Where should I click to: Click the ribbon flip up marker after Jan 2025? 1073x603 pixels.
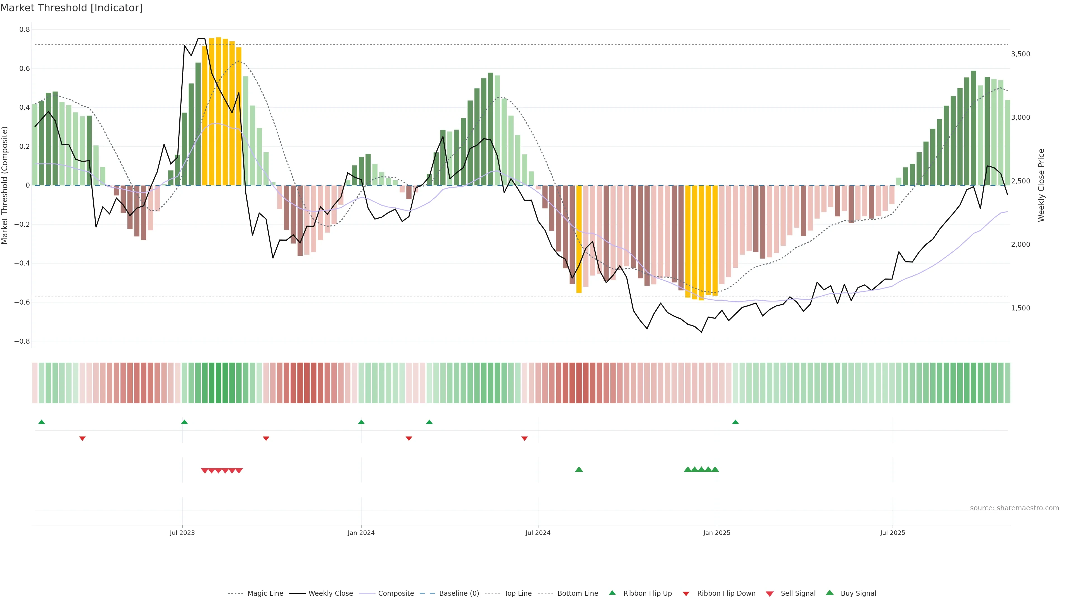point(735,422)
